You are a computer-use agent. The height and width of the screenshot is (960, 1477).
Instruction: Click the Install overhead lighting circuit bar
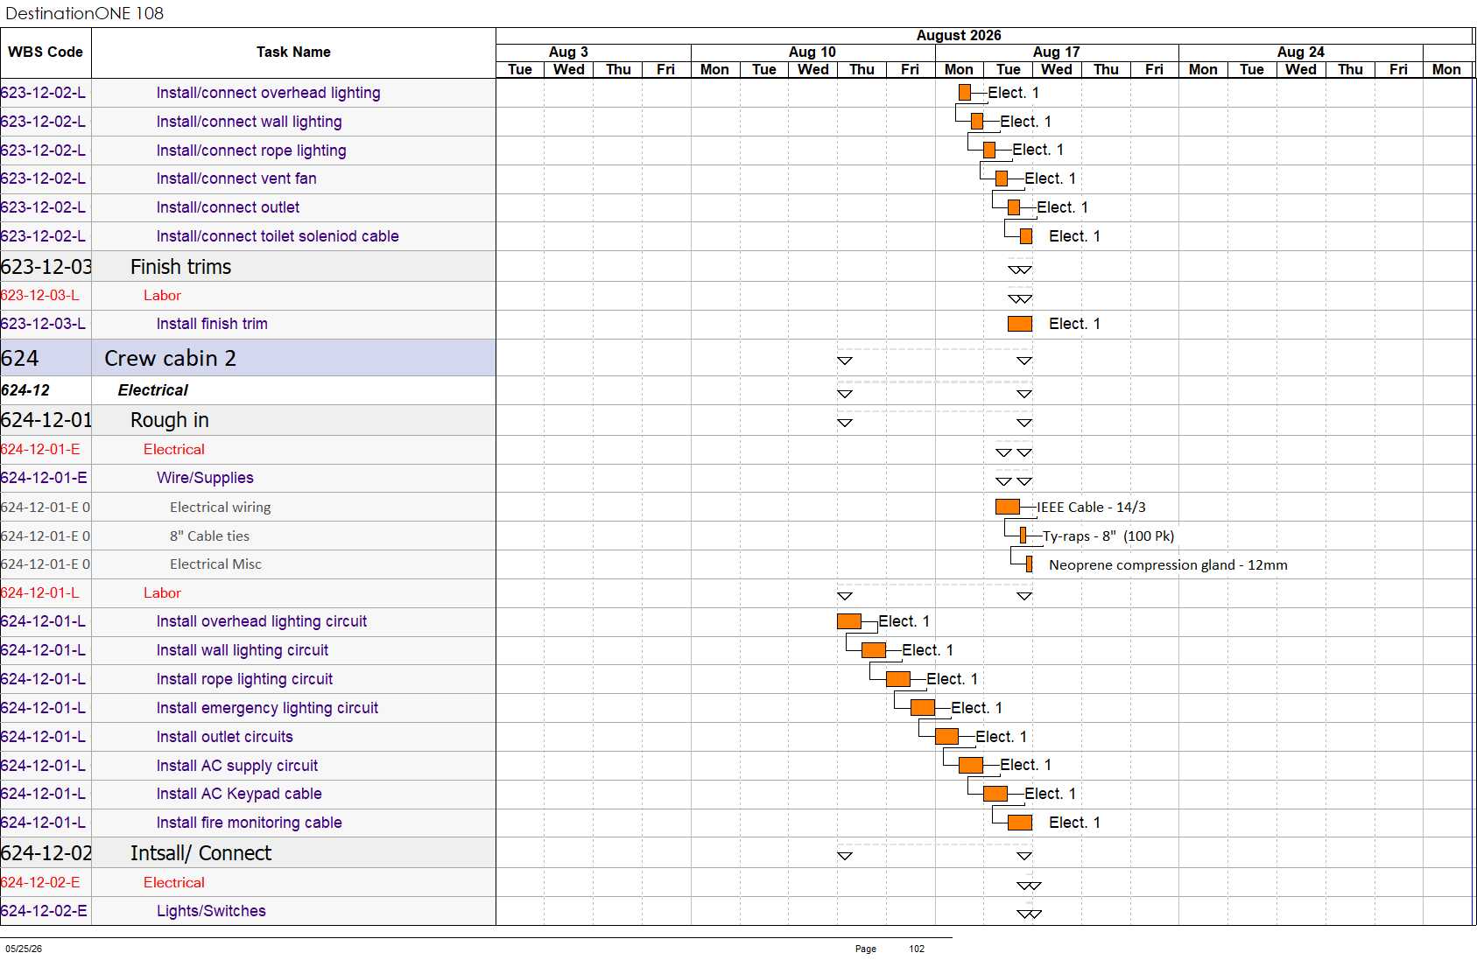(849, 621)
